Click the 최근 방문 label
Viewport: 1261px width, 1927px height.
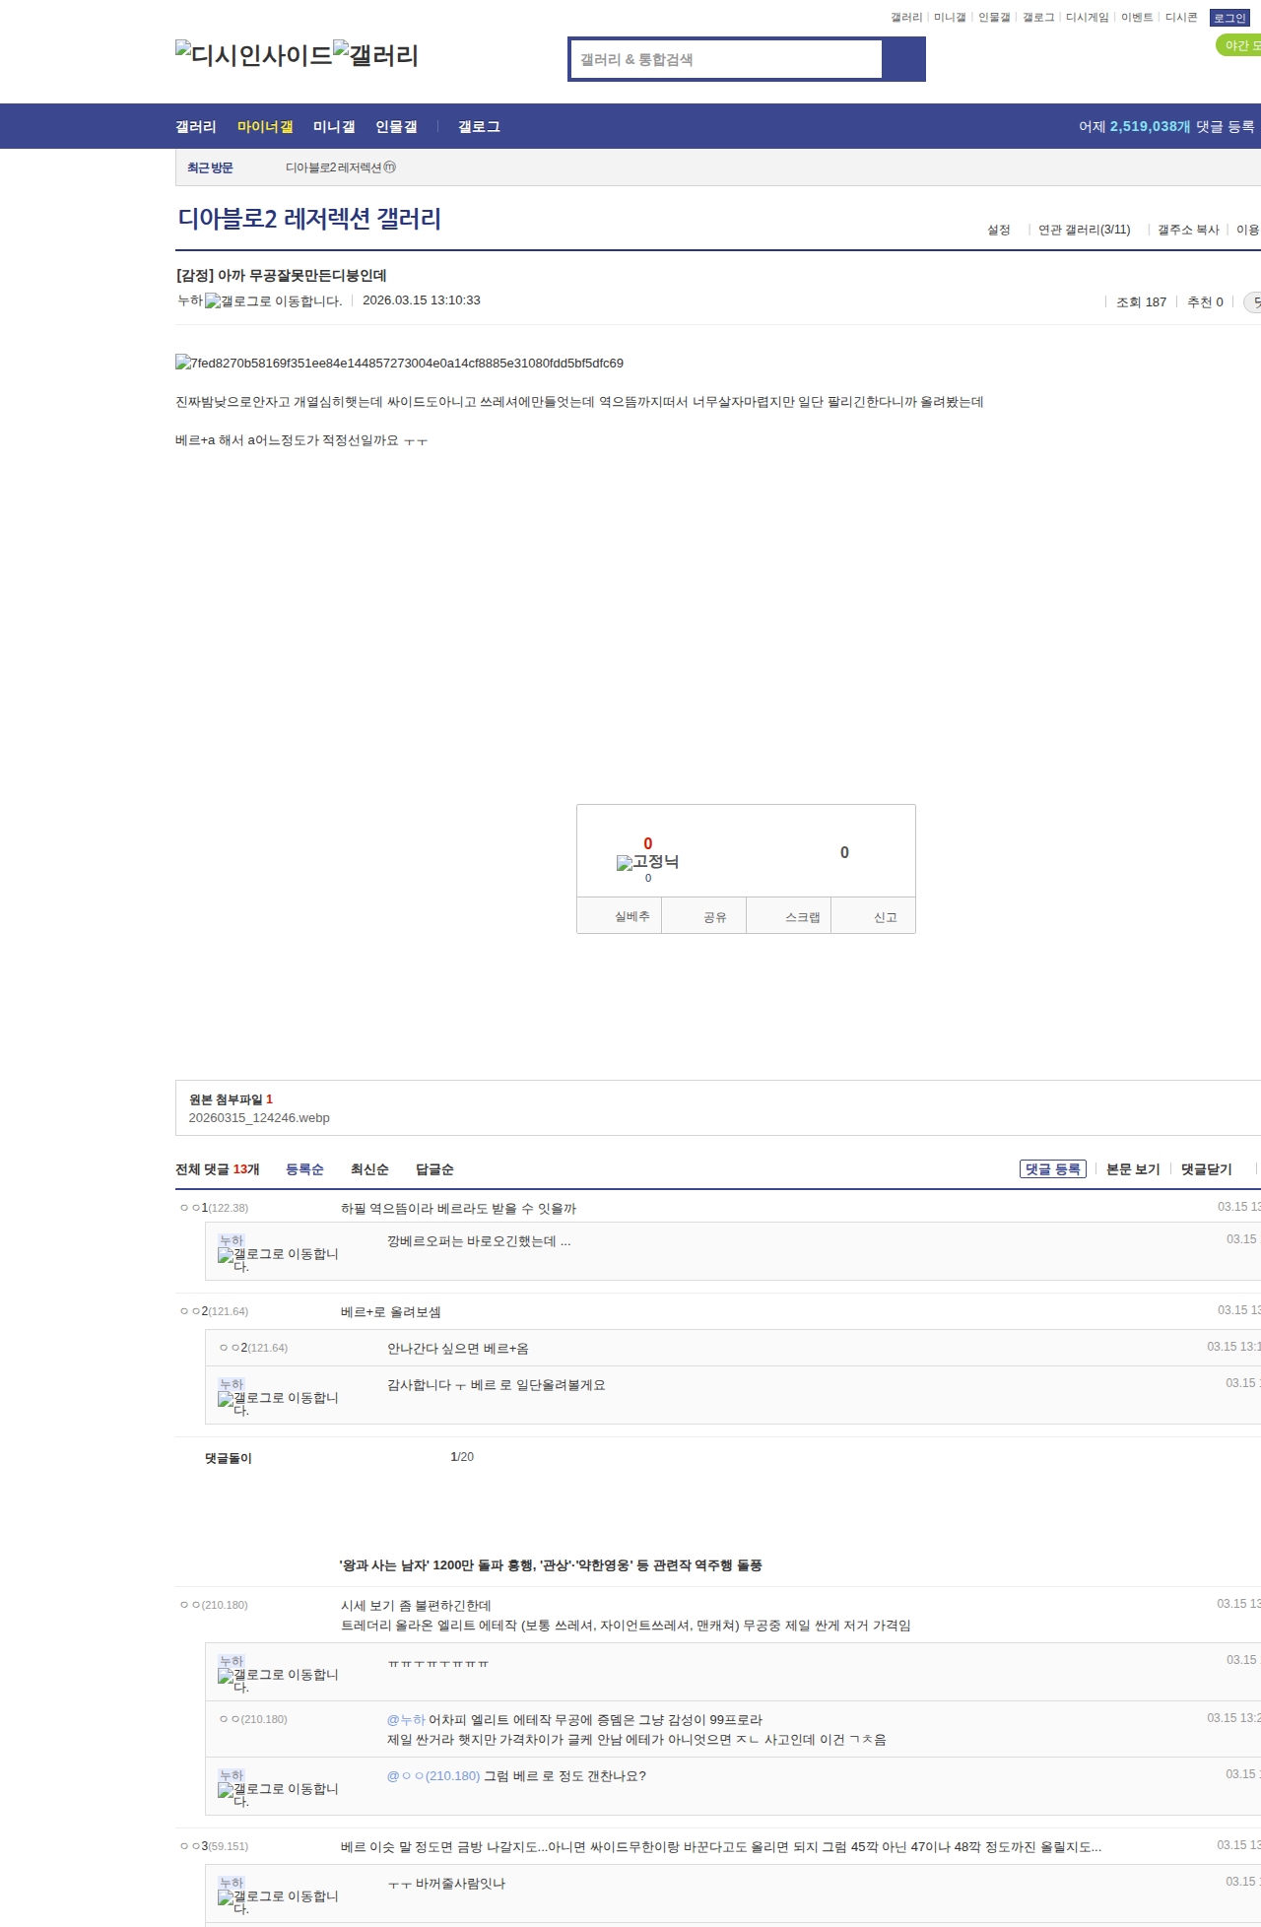point(210,168)
